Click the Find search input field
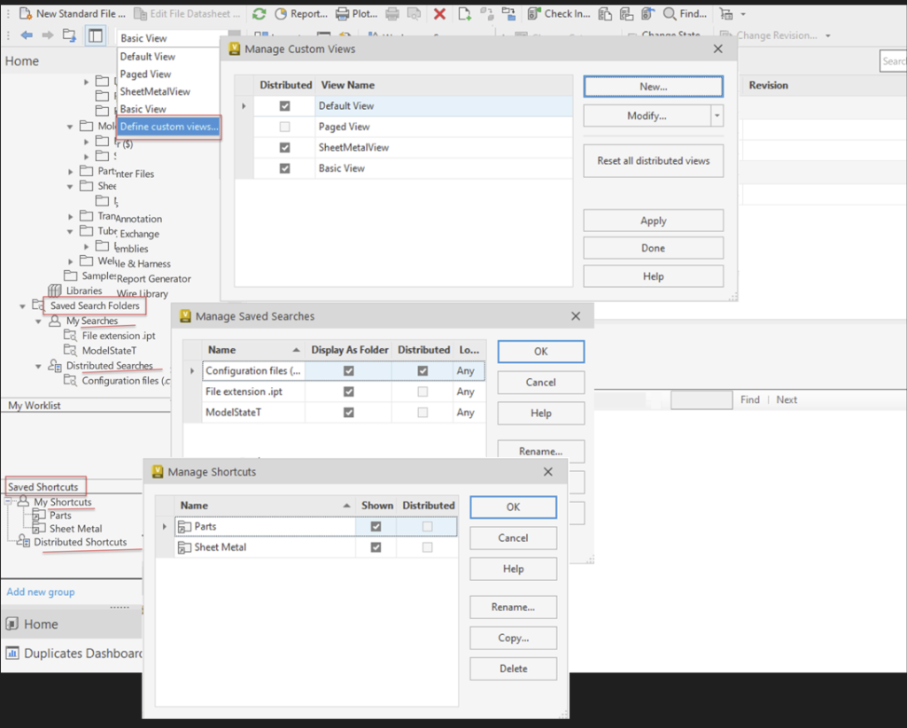Screen dimensions: 907x728 tap(701, 399)
